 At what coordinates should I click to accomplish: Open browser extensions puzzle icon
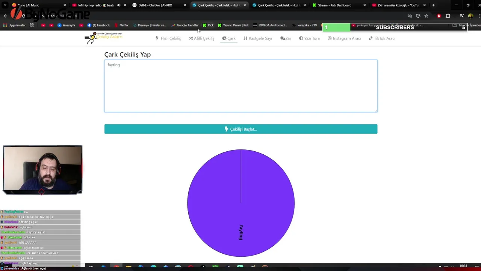(x=448, y=16)
